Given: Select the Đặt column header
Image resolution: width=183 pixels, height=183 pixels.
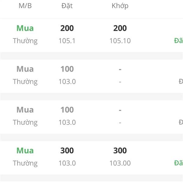Looking at the screenshot, I should click(x=67, y=6).
